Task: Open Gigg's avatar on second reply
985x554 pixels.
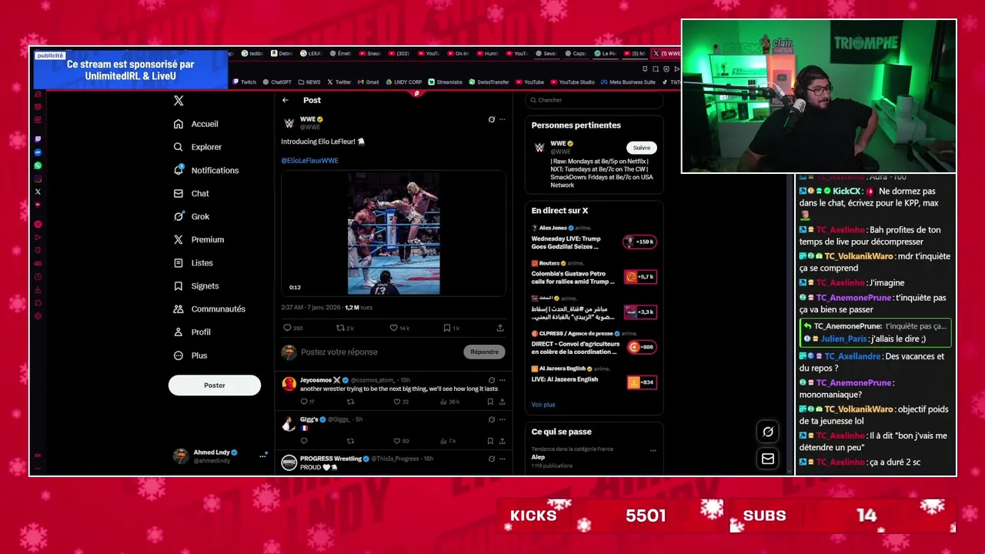Action: pyautogui.click(x=289, y=423)
